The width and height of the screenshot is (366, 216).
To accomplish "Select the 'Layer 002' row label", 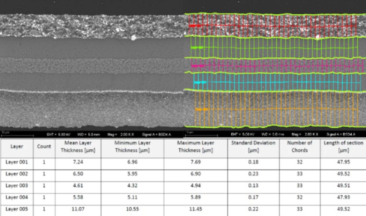I will tap(17, 174).
